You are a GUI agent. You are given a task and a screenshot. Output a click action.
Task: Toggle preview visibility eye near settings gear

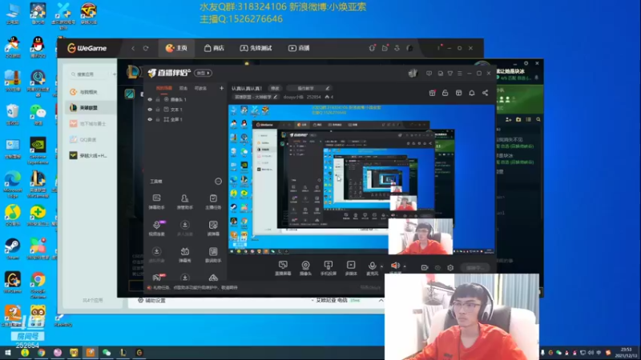pos(437,268)
